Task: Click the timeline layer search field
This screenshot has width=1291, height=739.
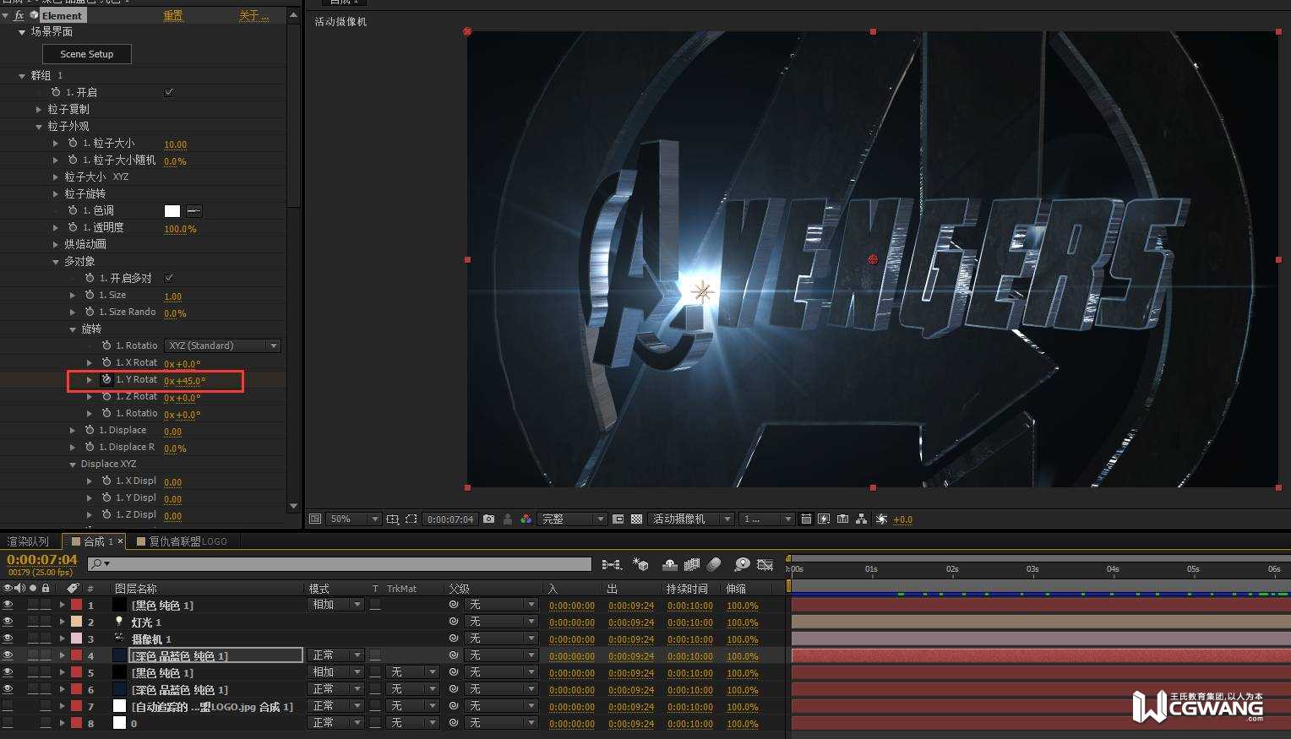Action: 339,563
